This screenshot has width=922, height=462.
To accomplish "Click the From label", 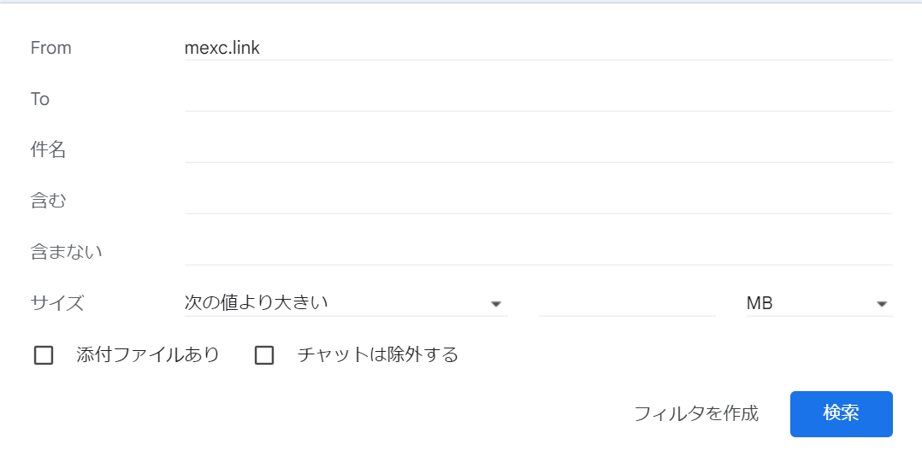I will [x=50, y=48].
